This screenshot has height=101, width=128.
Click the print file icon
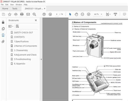(x=22, y=14)
